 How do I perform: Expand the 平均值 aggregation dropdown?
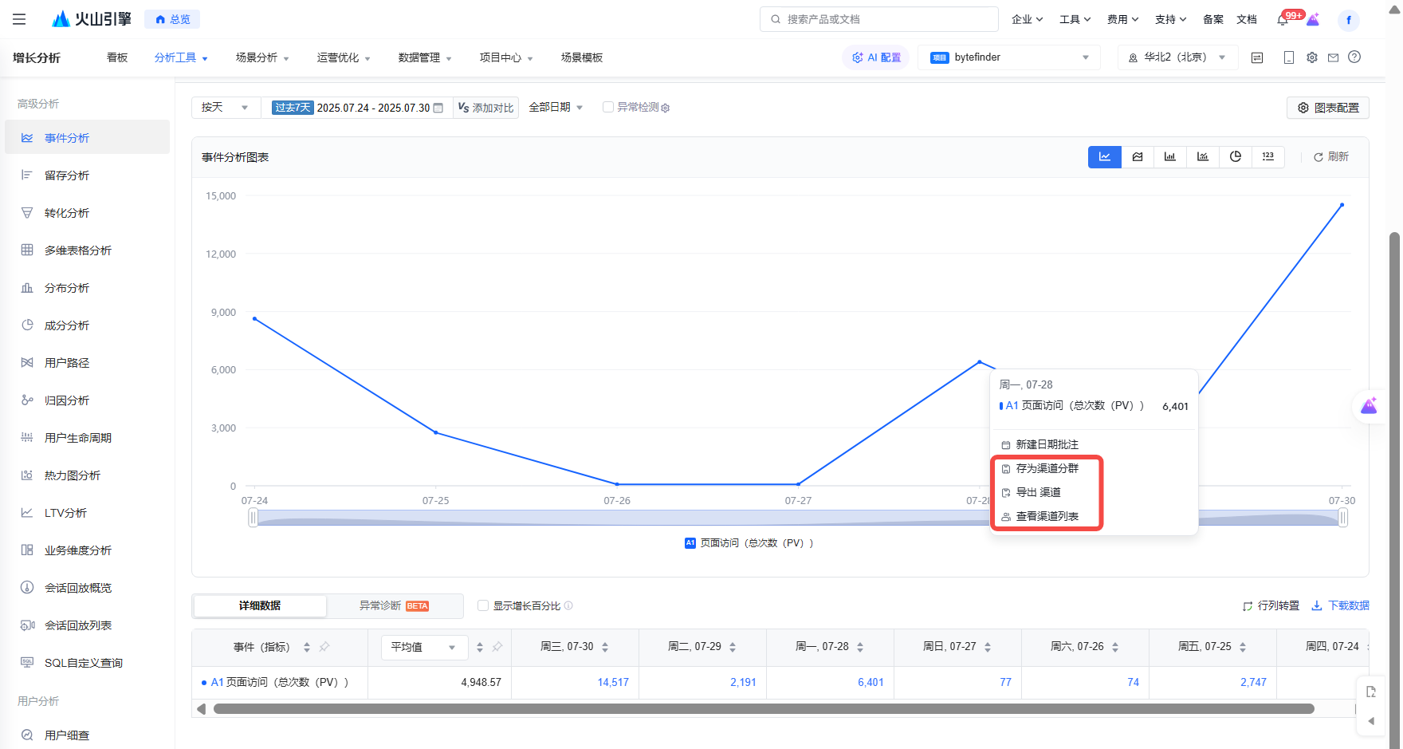pos(422,647)
